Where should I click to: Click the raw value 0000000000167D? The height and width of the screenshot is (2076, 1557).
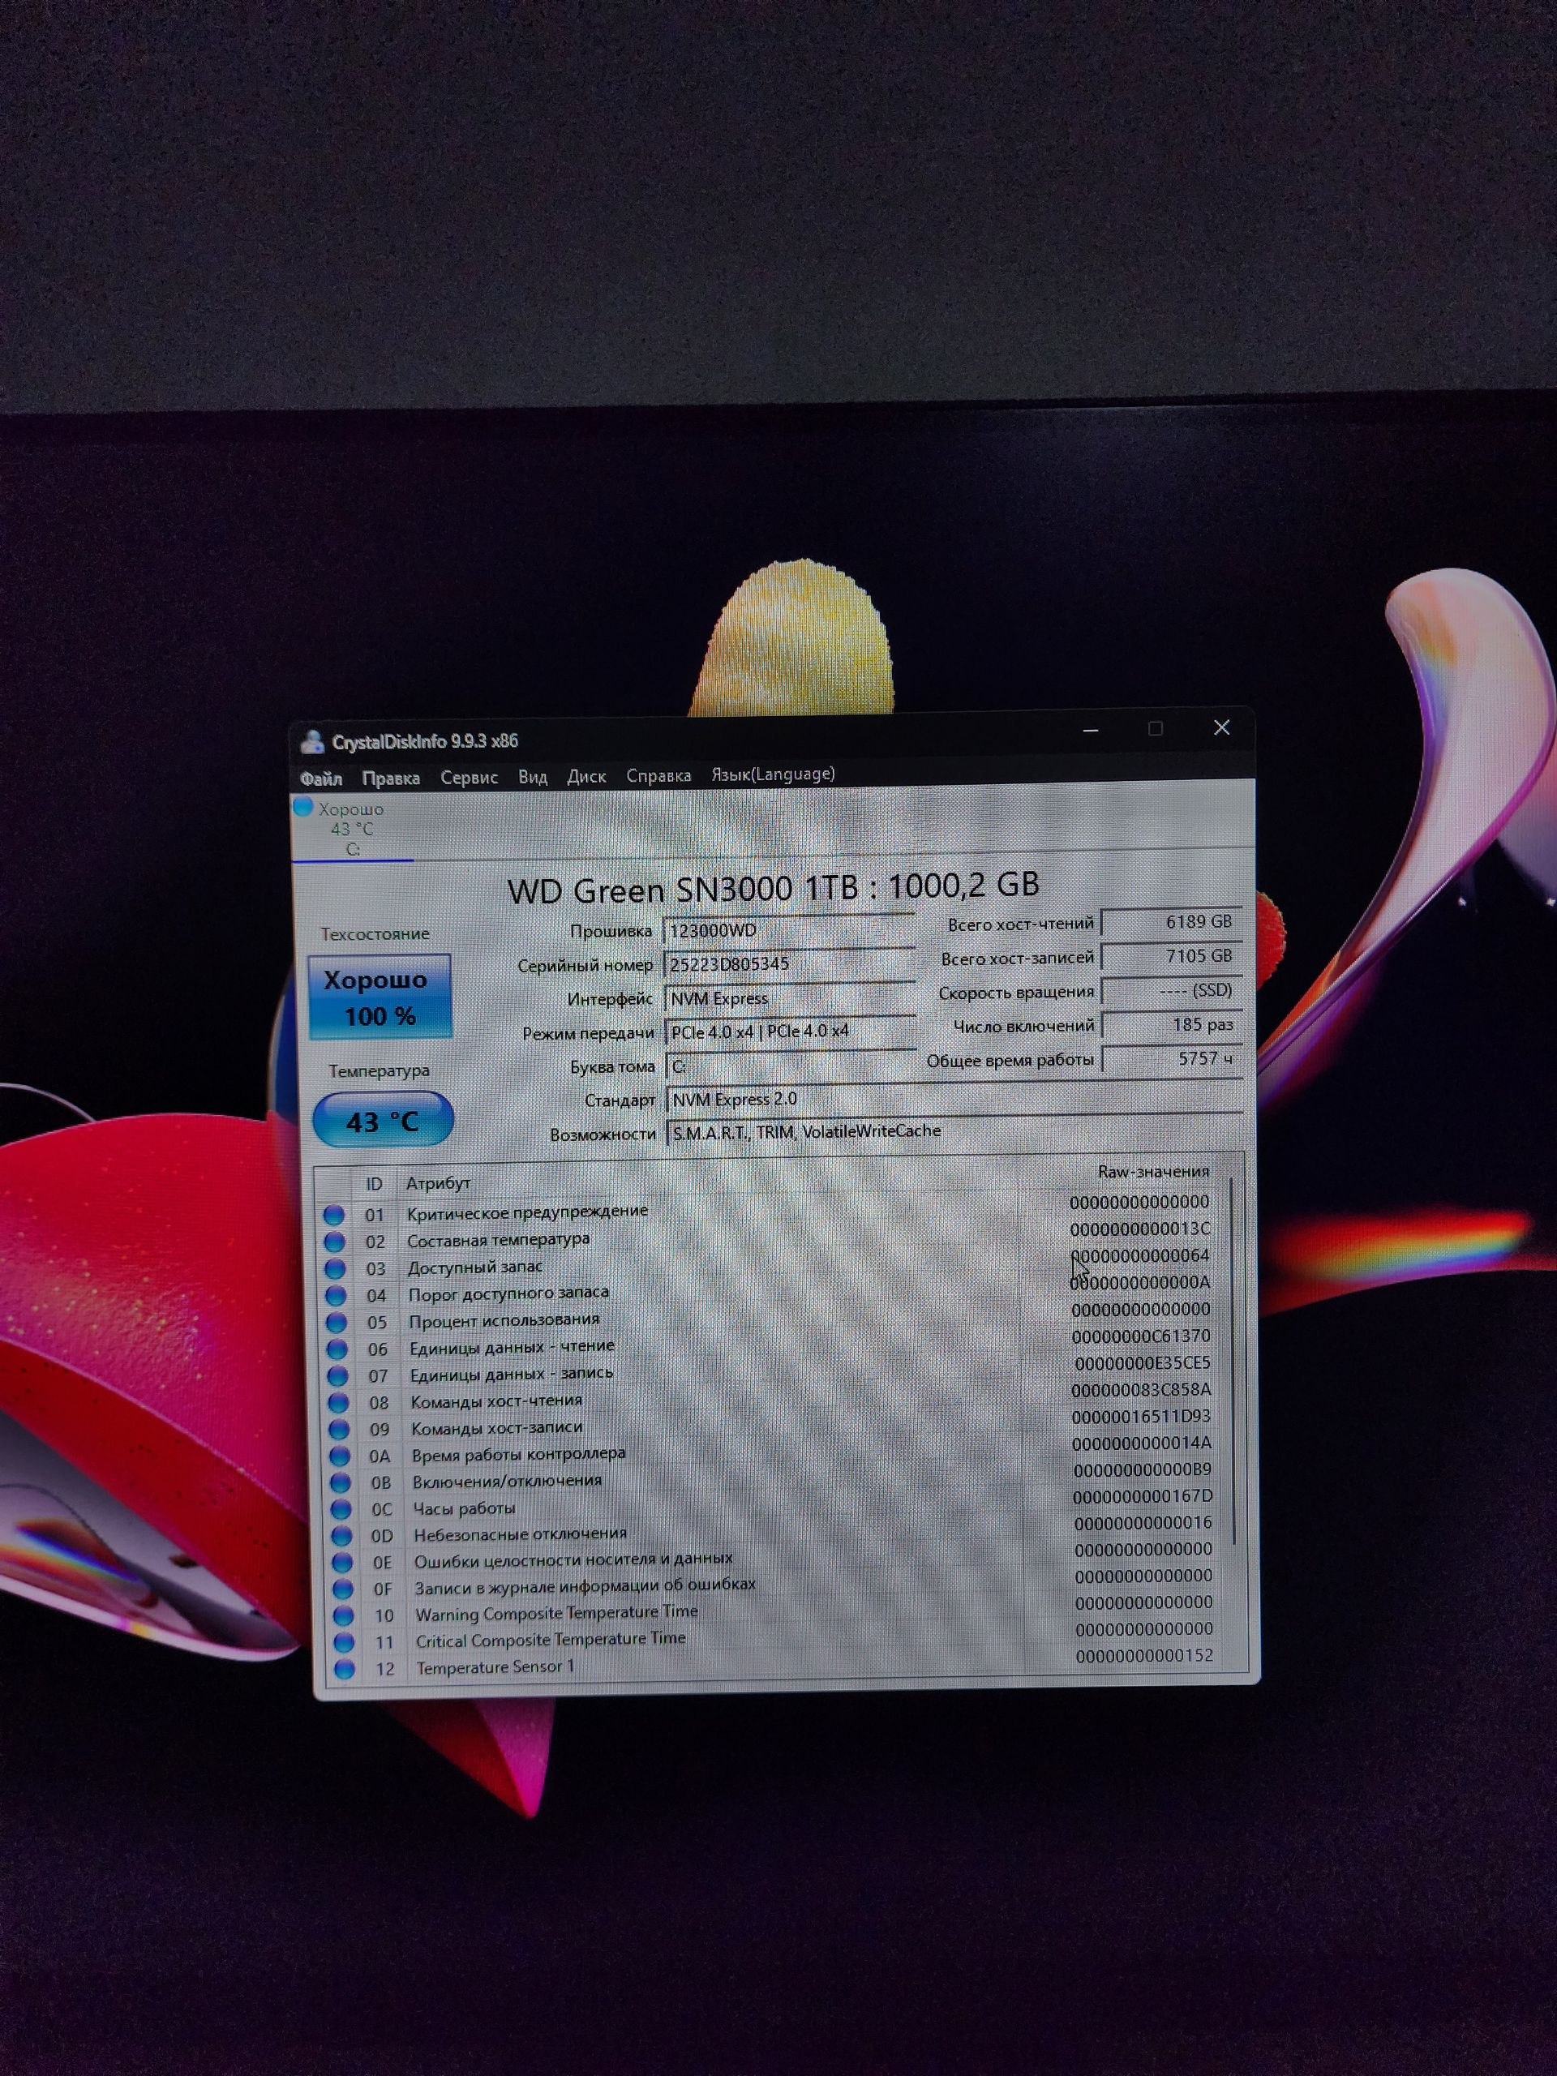(1142, 1496)
